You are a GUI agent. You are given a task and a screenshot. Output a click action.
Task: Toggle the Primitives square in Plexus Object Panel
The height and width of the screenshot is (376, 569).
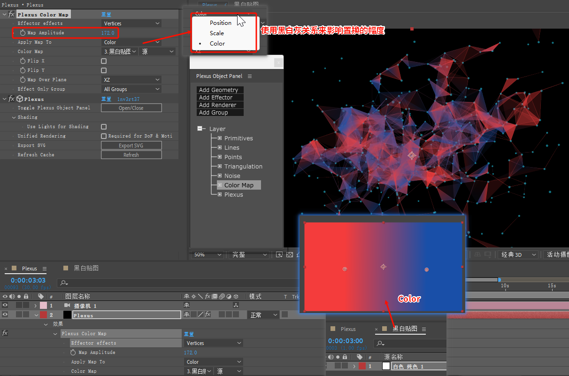(x=220, y=138)
